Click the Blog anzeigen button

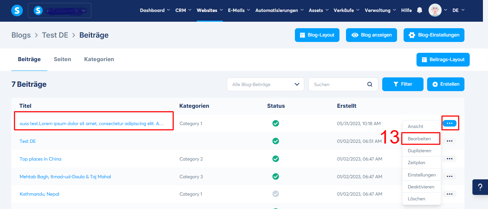371,35
